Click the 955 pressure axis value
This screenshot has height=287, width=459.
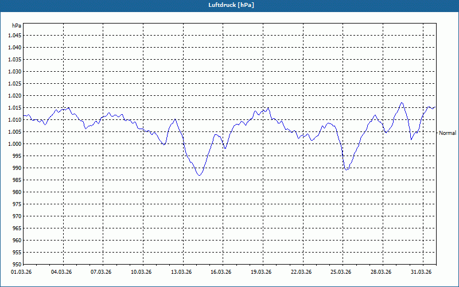17,253
